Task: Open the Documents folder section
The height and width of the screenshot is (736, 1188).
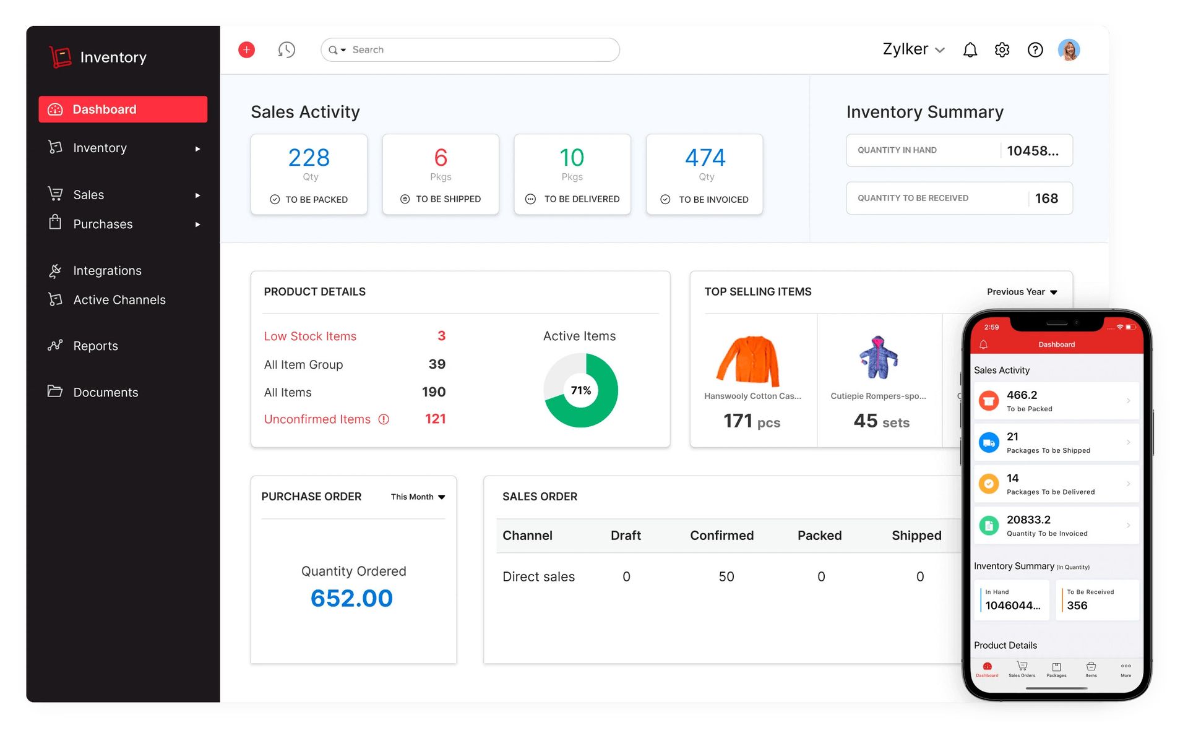Action: coord(105,392)
